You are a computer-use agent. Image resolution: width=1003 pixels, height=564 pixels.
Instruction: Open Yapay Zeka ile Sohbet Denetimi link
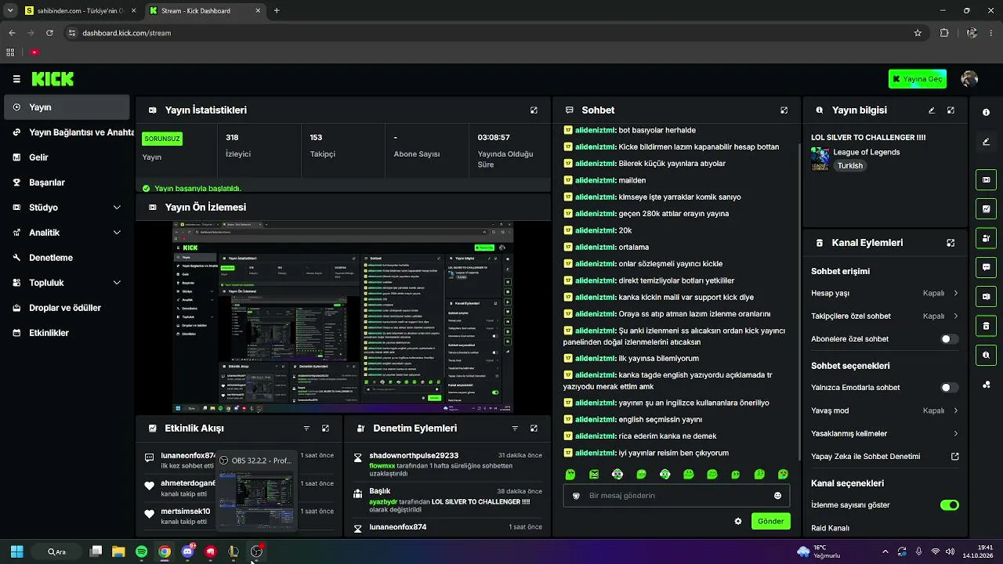pyautogui.click(x=885, y=457)
